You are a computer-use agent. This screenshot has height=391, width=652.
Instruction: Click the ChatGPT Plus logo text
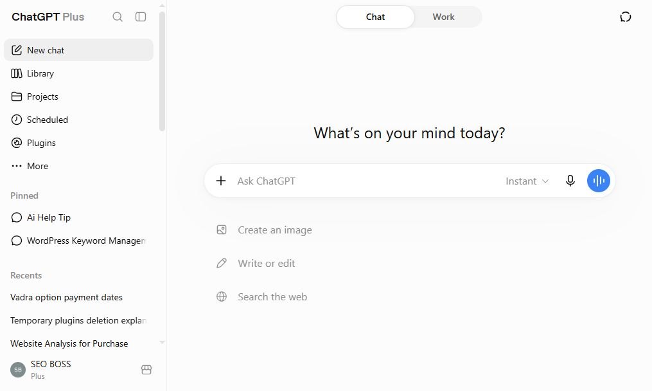[48, 17]
